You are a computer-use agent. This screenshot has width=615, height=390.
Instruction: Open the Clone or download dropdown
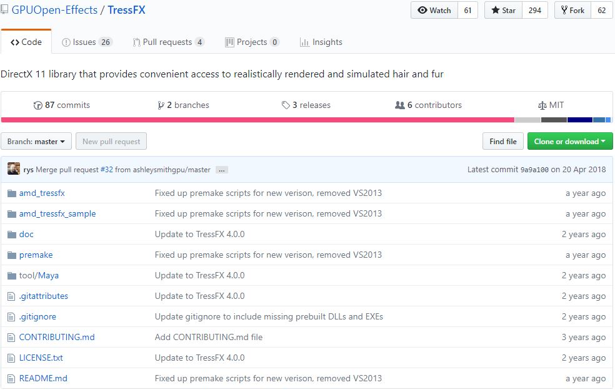point(570,142)
